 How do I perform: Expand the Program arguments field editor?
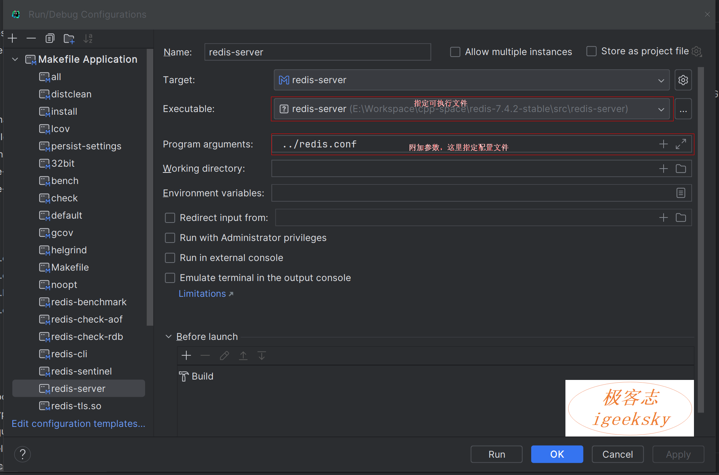681,144
